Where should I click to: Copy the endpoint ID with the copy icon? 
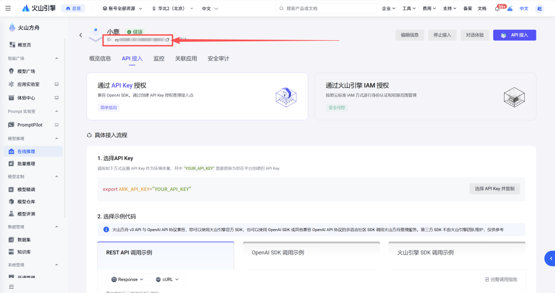pos(167,40)
